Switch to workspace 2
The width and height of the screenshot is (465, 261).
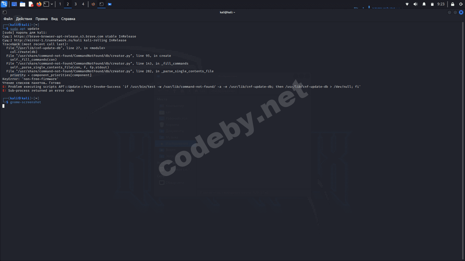pos(68,4)
